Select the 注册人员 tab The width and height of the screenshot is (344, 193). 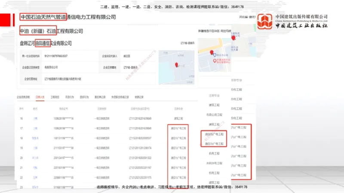(40, 97)
